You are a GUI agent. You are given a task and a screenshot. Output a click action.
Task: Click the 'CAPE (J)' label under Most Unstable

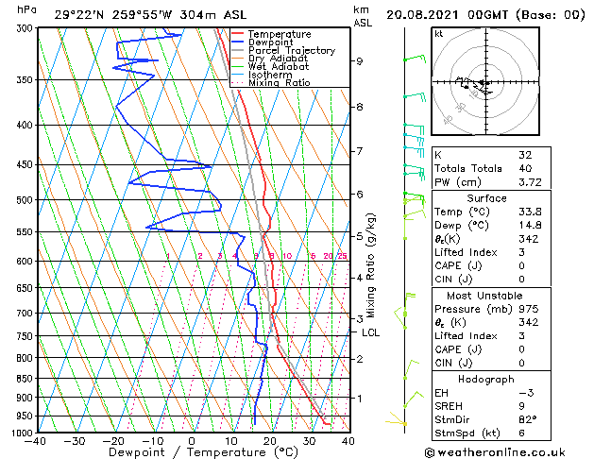(458, 349)
